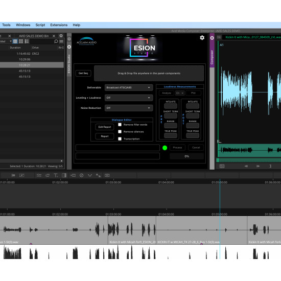Image resolution: width=281 pixels, height=281 pixels.
Task: Select bin row with duration 10:29:06
Action: pos(32,59)
